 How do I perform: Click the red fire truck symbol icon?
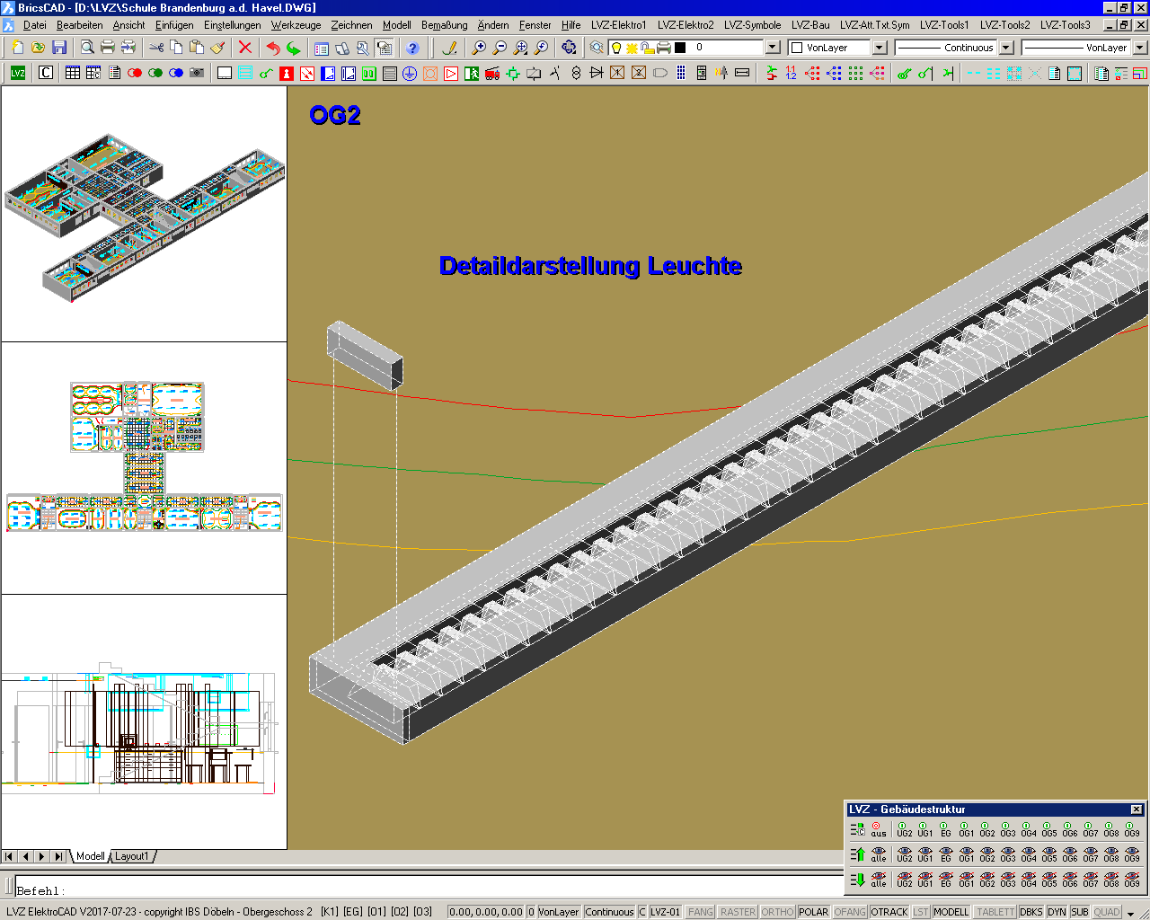click(x=492, y=73)
